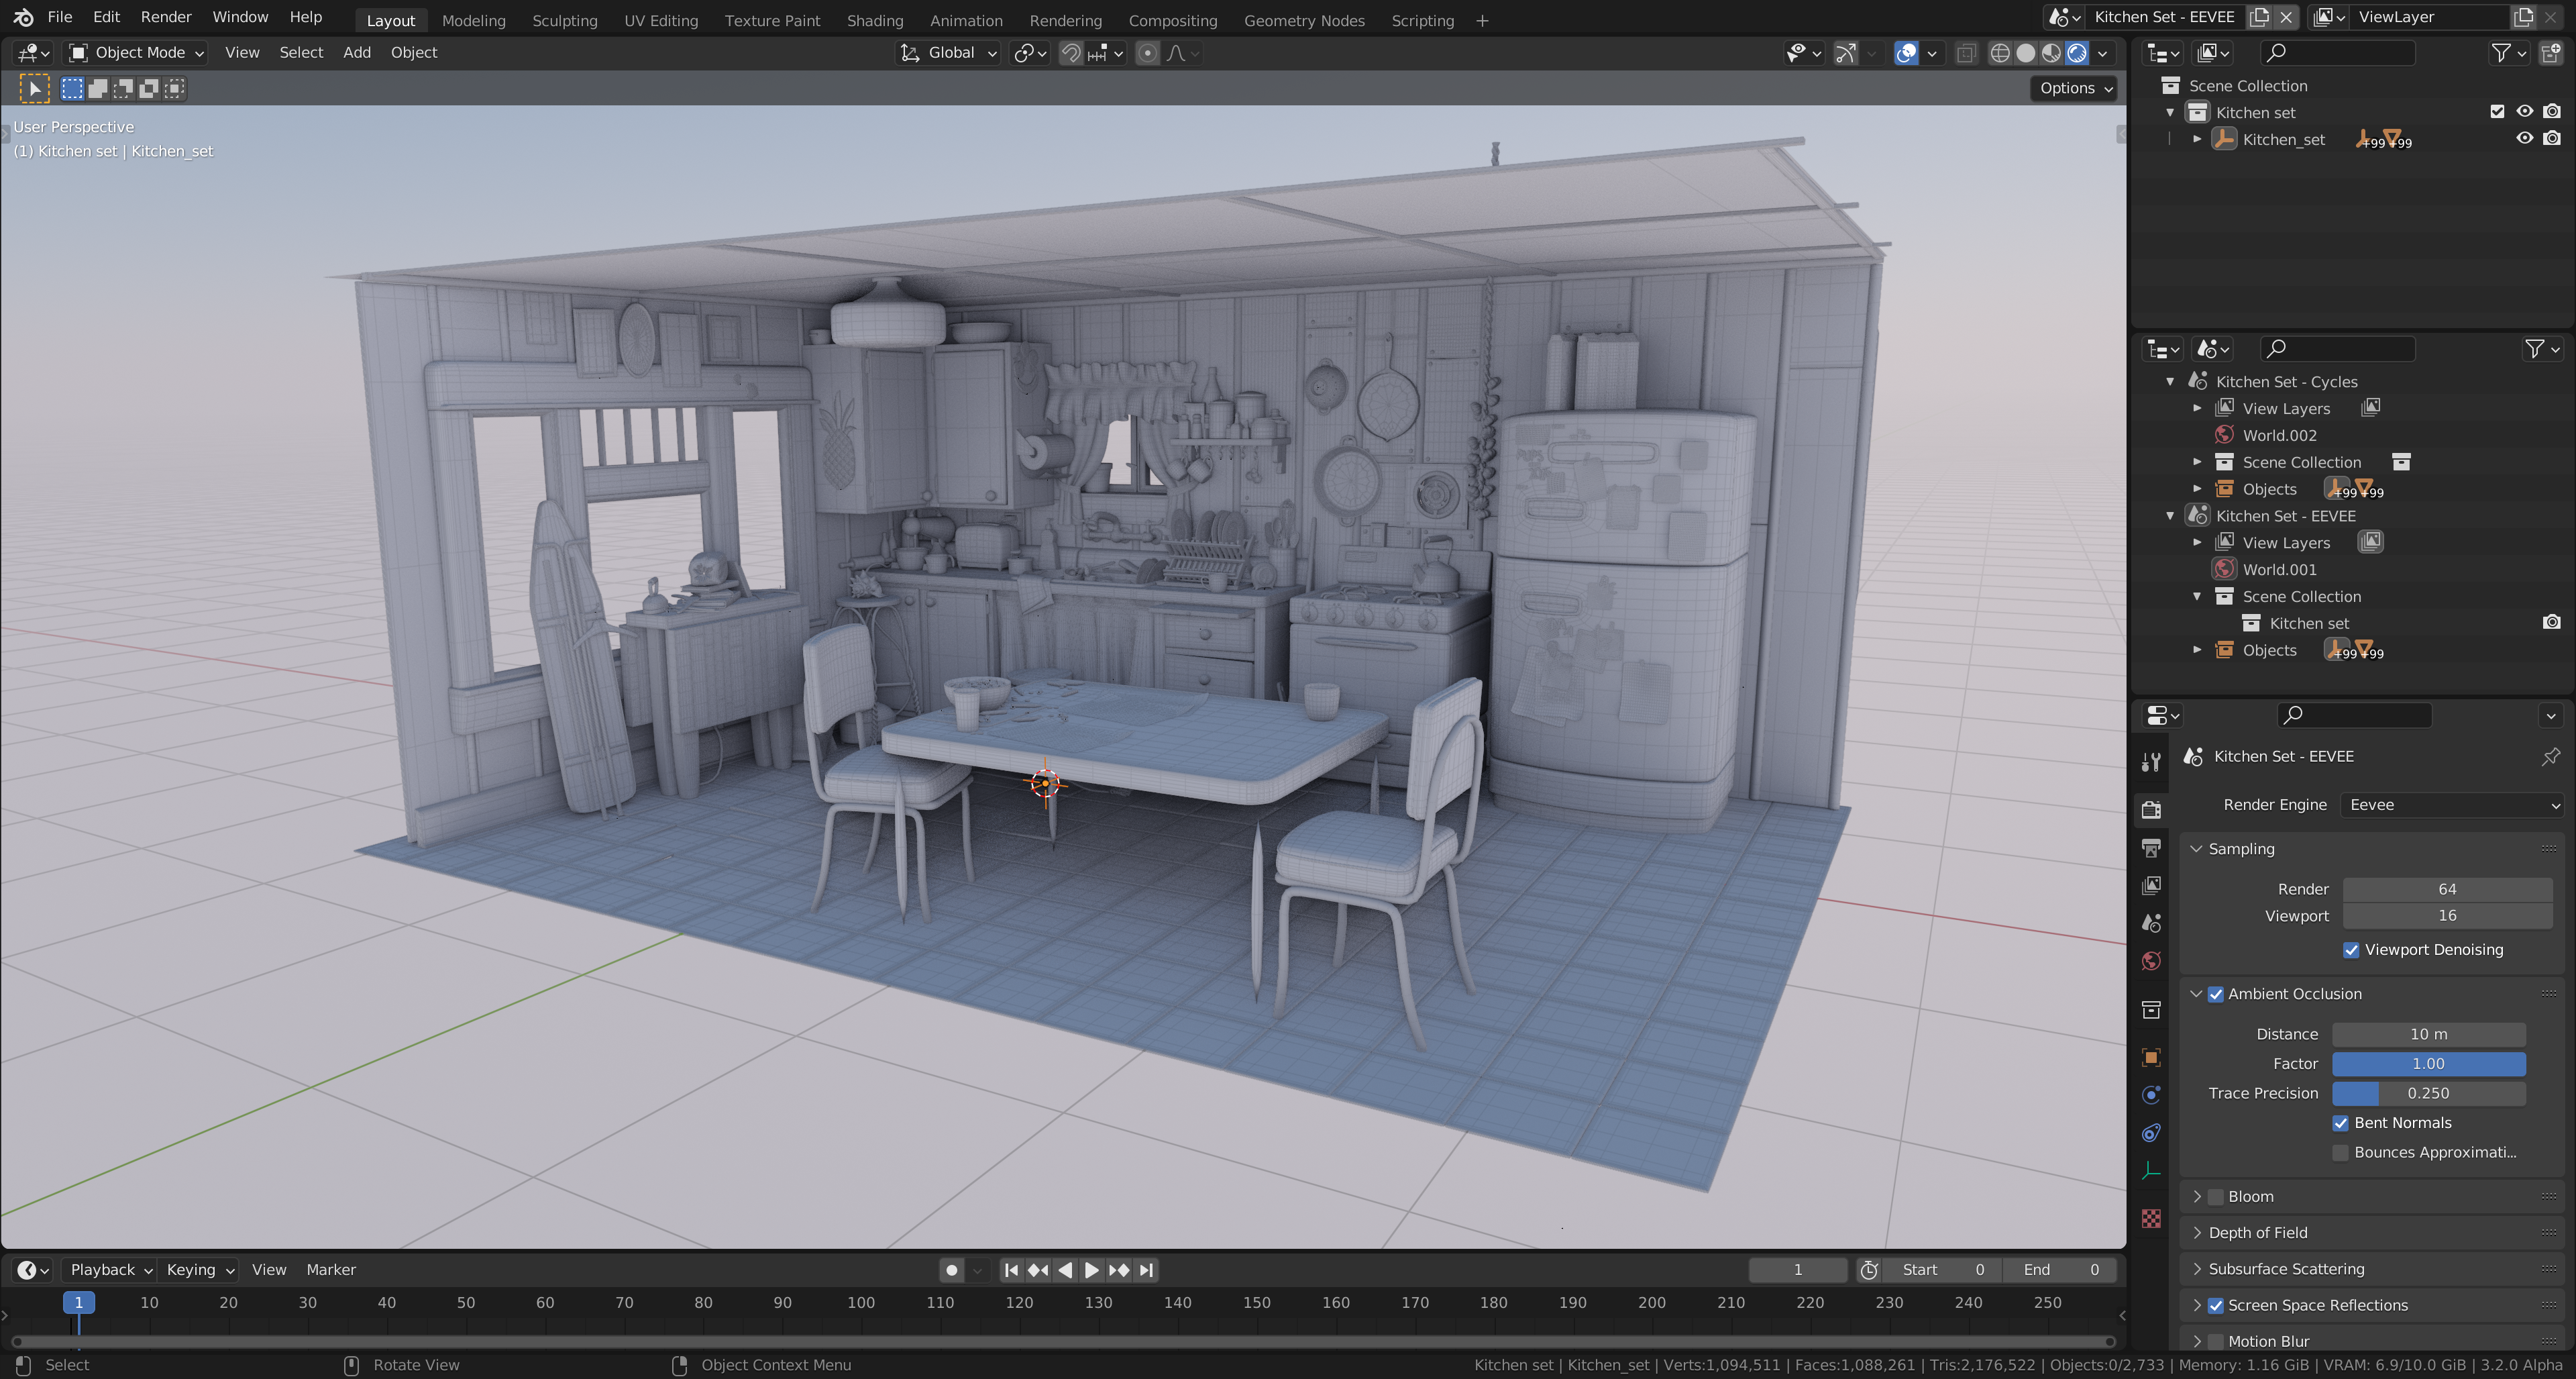The height and width of the screenshot is (1379, 2576).
Task: Switch to the Shading workspace tab
Action: (x=875, y=20)
